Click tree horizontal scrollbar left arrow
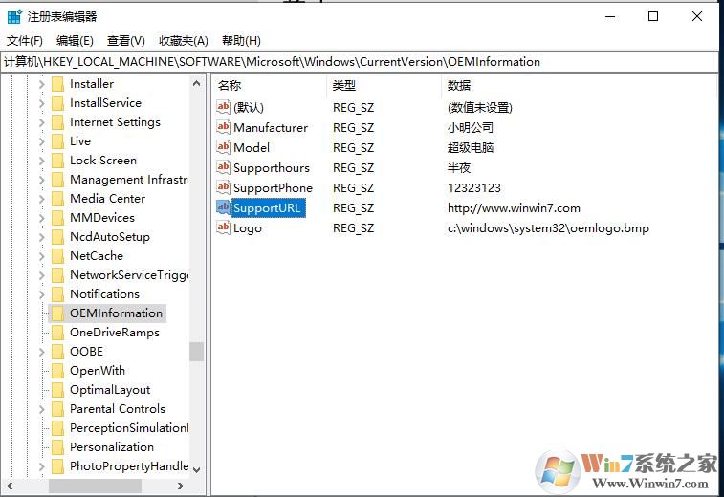The width and height of the screenshot is (724, 497). click(x=10, y=486)
